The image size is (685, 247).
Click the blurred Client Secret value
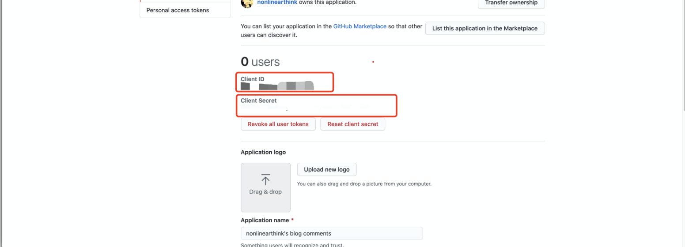[305, 107]
